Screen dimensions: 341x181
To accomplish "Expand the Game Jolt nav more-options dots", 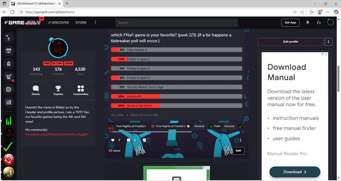I will [x=95, y=22].
